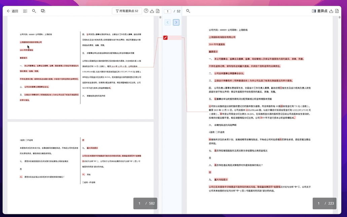This screenshot has height=217, width=347.
Task: Click the left panel document icon
Action: point(158,11)
